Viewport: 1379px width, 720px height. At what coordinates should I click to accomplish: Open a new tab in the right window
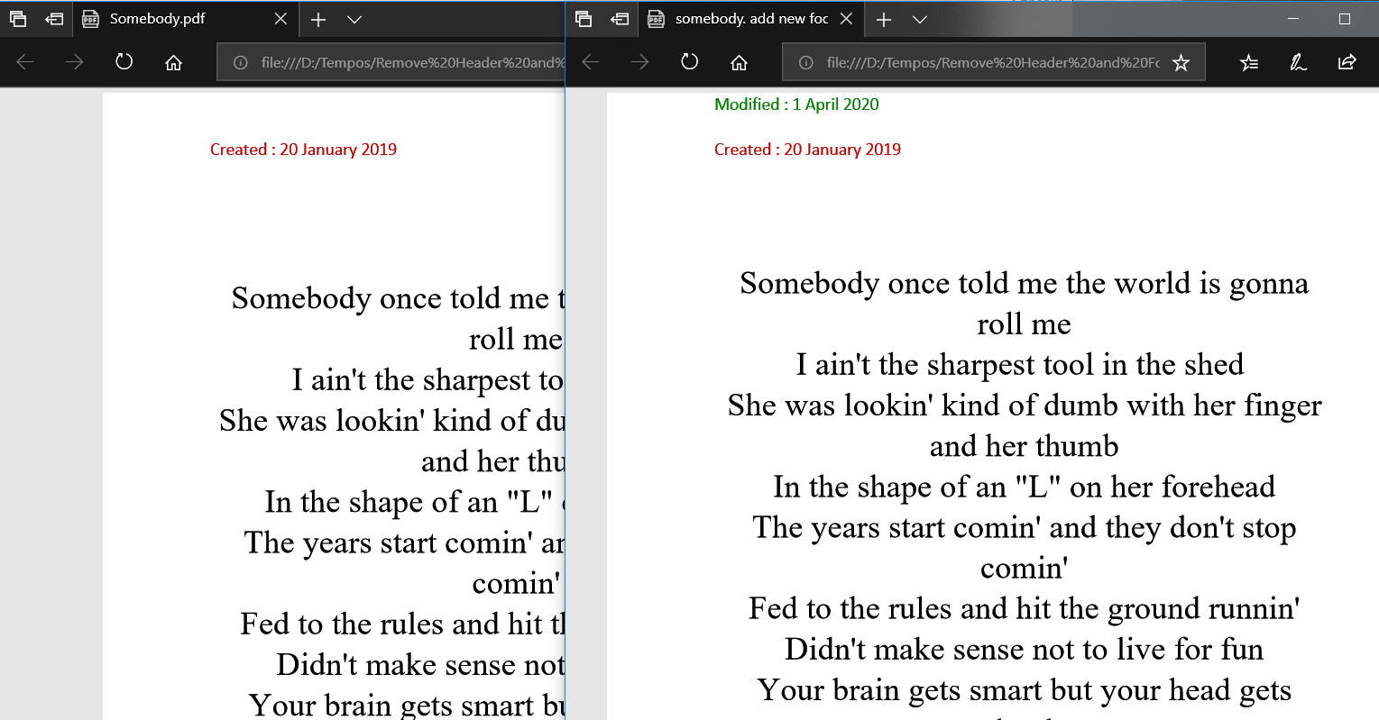(x=884, y=18)
